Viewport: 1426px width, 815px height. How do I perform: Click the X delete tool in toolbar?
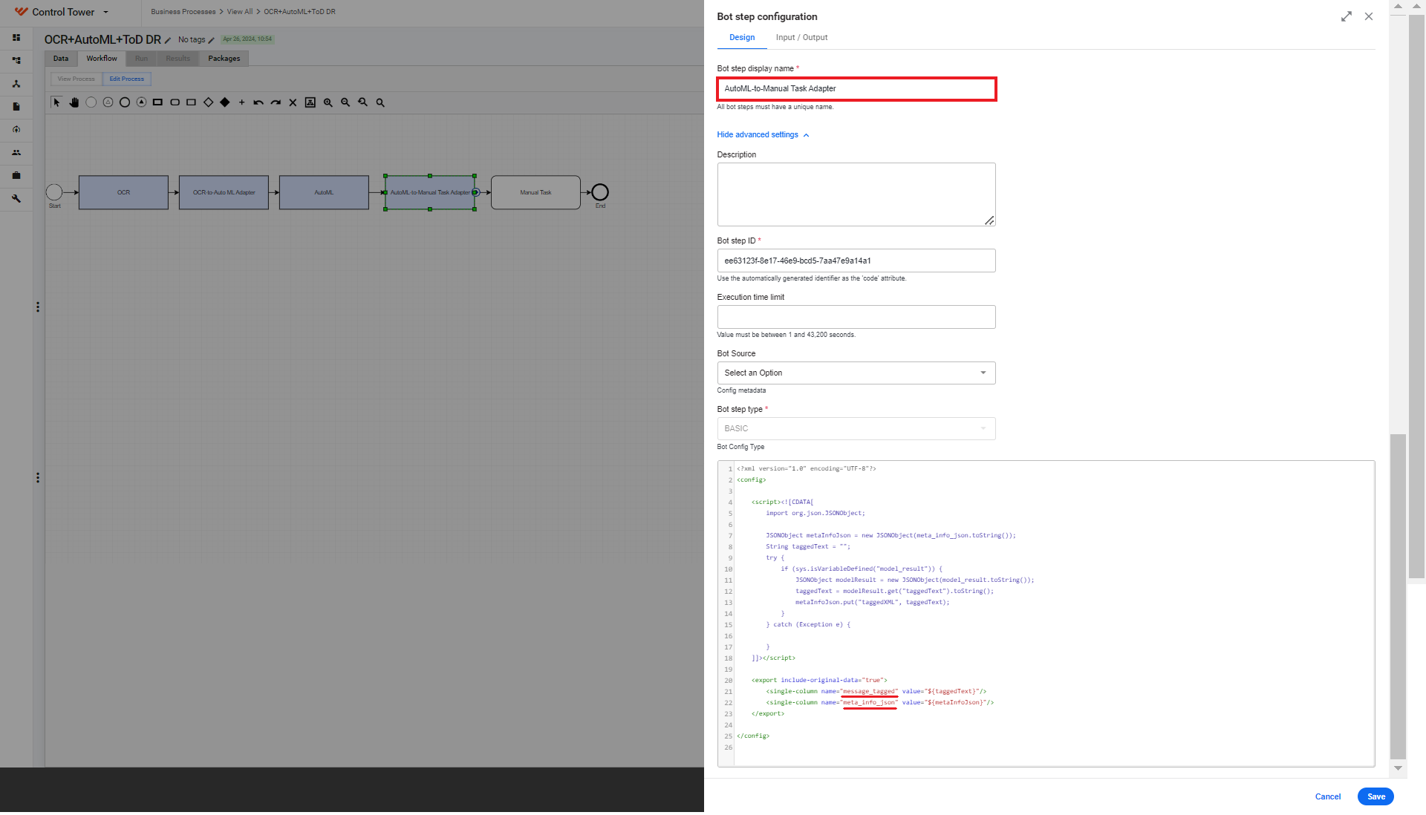click(293, 102)
